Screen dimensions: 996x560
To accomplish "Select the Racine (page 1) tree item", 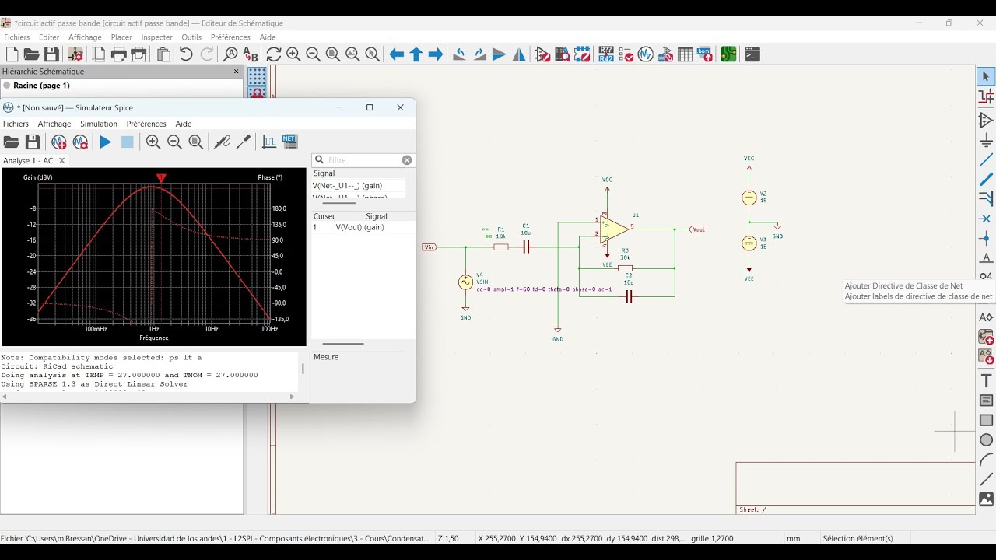I will pyautogui.click(x=41, y=86).
